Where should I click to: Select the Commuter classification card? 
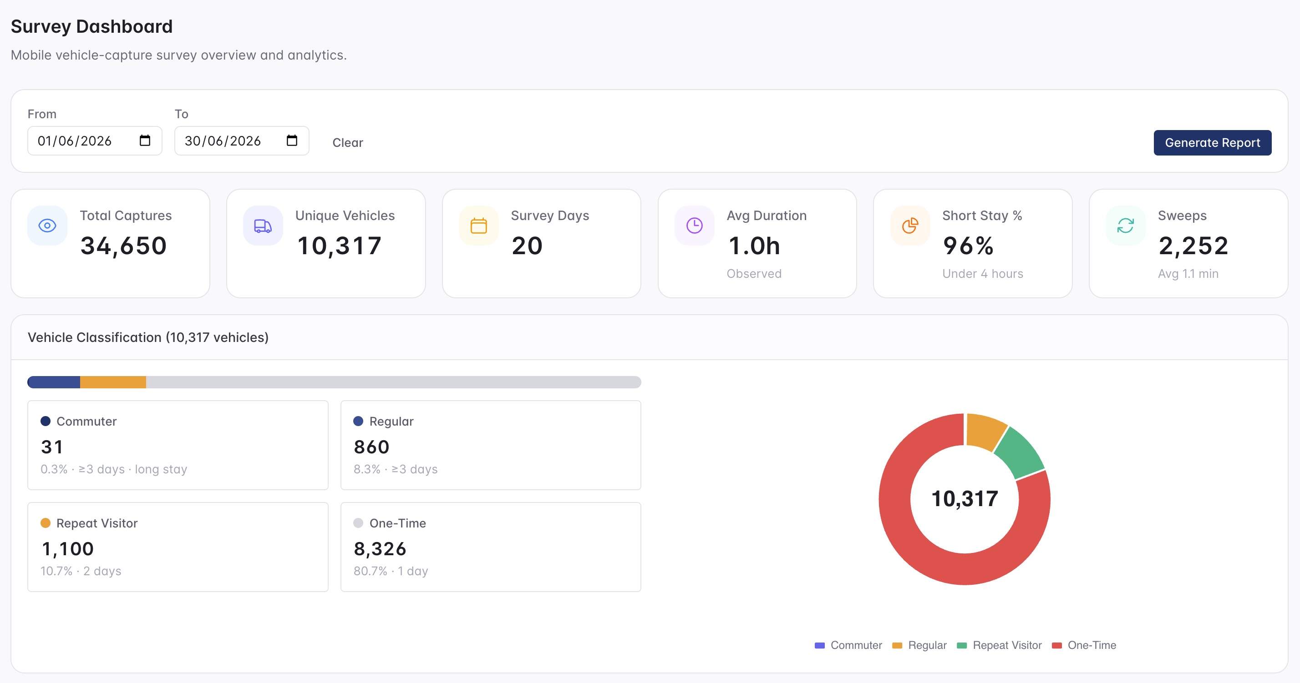click(178, 445)
